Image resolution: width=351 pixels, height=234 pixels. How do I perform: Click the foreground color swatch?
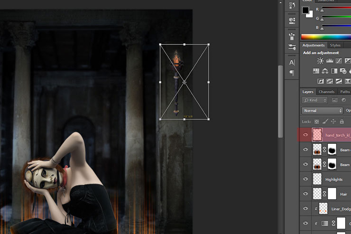click(305, 9)
